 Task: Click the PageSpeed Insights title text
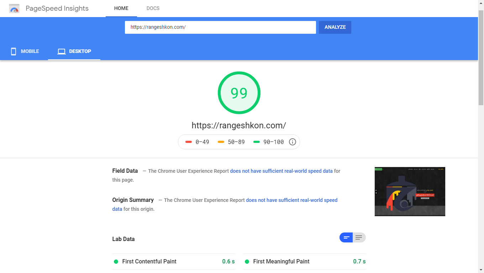coord(57,9)
